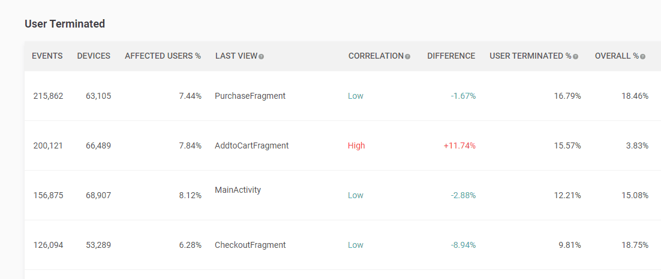Click the devices value 66,489

[x=98, y=145]
